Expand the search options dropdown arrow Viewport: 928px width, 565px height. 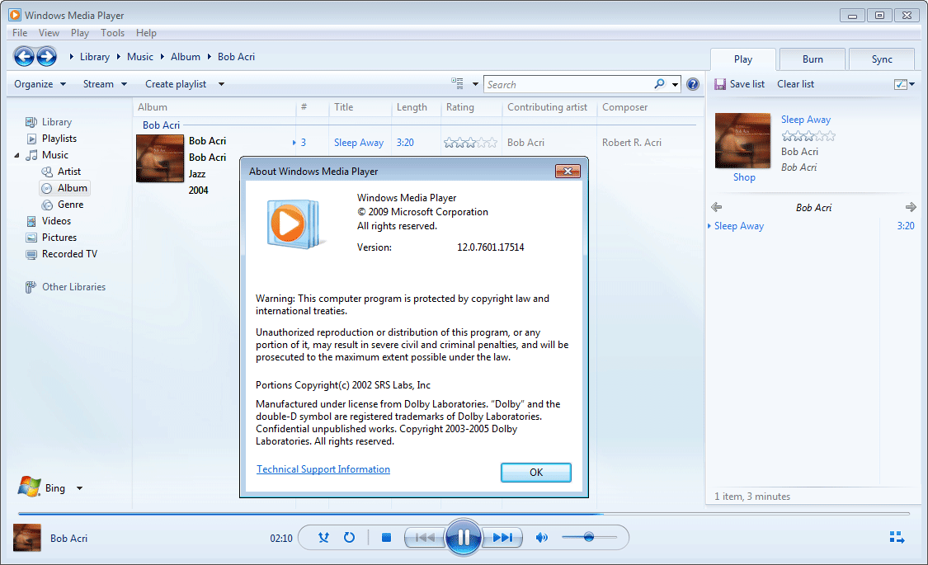[x=675, y=84]
